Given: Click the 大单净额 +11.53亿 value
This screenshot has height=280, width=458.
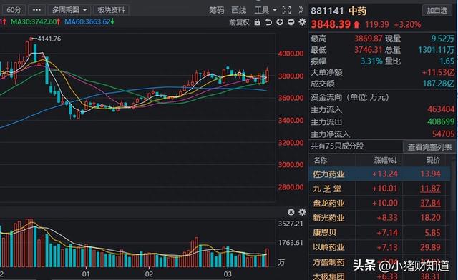Looking at the screenshot, I should coord(438,72).
